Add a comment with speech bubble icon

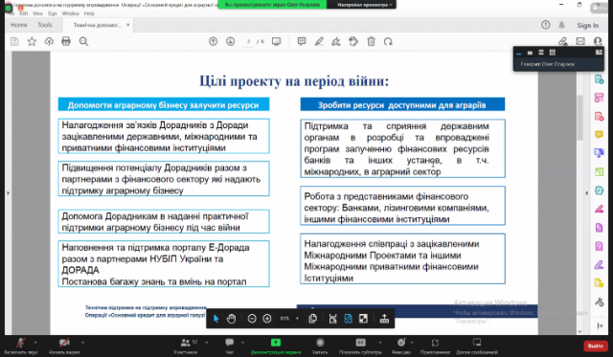pyautogui.click(x=302, y=41)
